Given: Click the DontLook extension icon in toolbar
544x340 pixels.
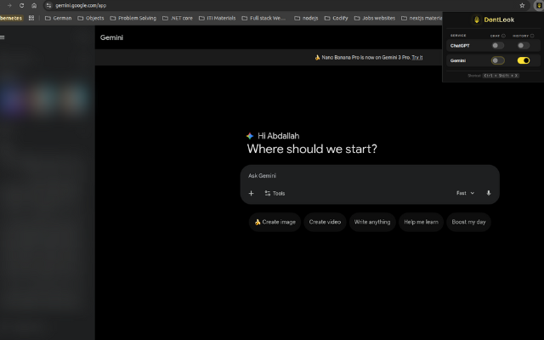Looking at the screenshot, I should 539,5.
